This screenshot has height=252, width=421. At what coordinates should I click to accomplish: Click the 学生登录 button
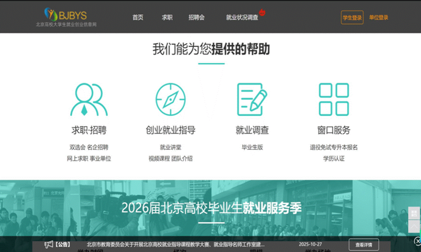[x=352, y=18]
